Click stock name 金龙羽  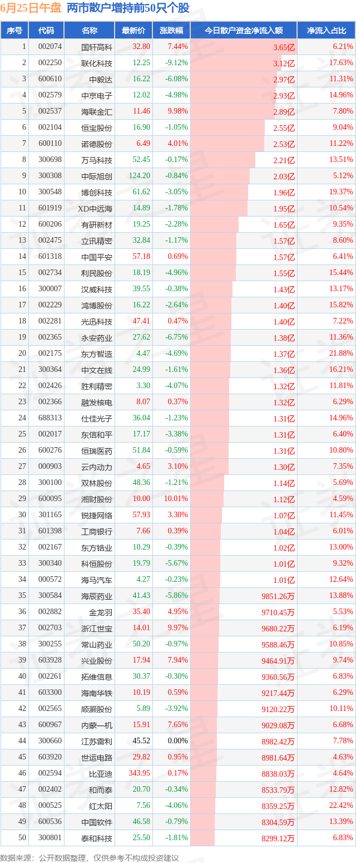click(x=101, y=612)
